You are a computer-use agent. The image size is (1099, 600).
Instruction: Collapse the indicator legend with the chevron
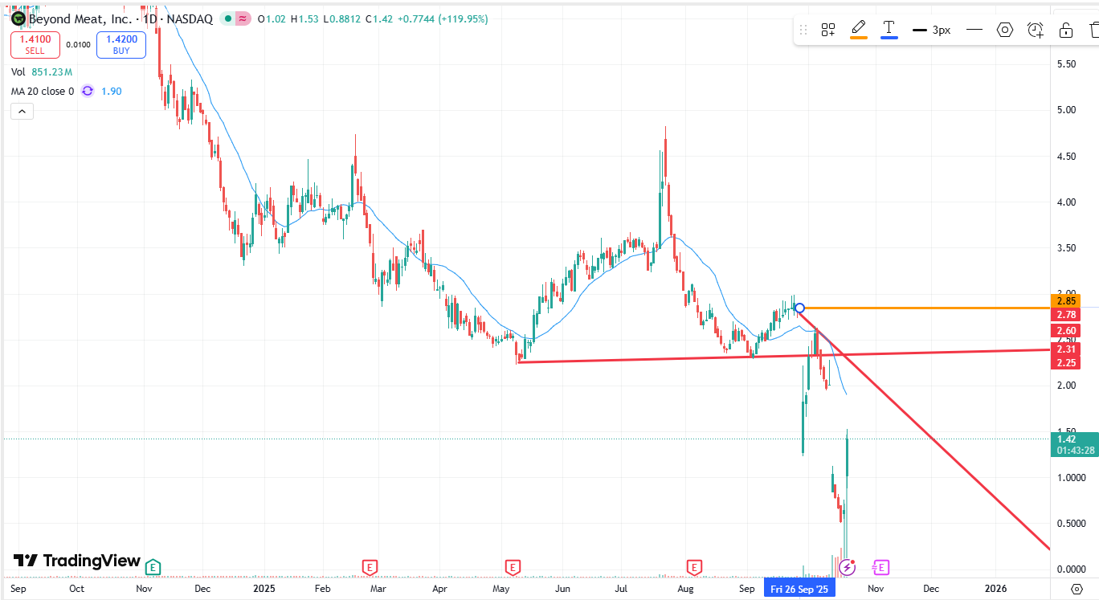(22, 112)
